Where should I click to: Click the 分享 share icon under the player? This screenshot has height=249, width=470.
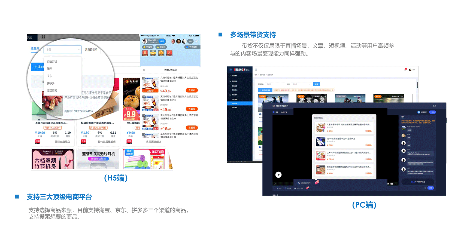(279, 188)
